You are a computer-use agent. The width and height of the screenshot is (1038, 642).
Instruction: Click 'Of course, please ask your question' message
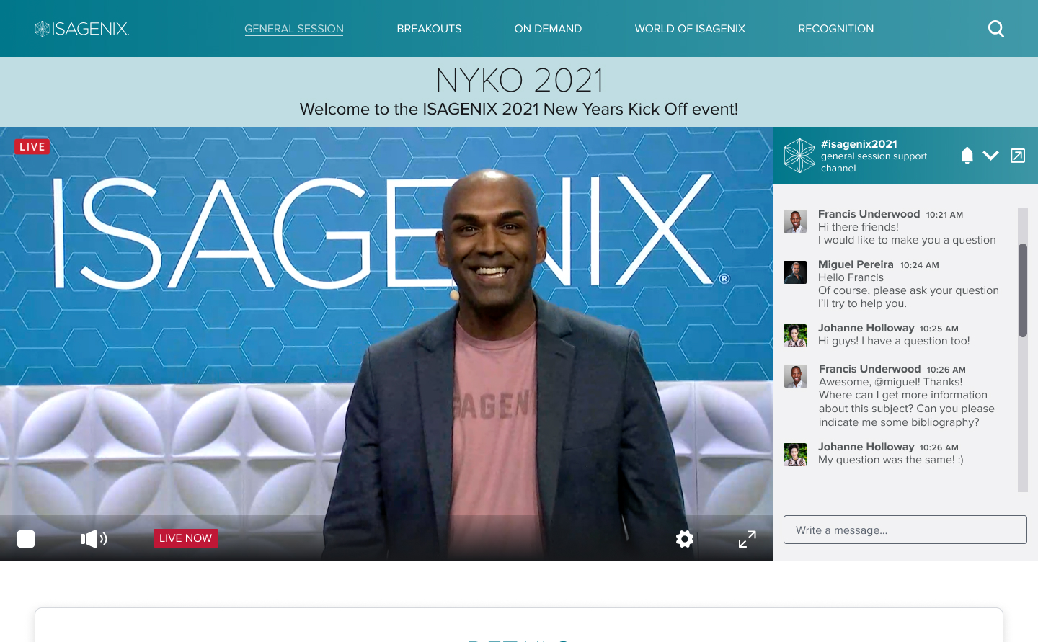(908, 290)
